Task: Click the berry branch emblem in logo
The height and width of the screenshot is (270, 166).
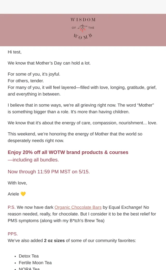Action: point(82,28)
